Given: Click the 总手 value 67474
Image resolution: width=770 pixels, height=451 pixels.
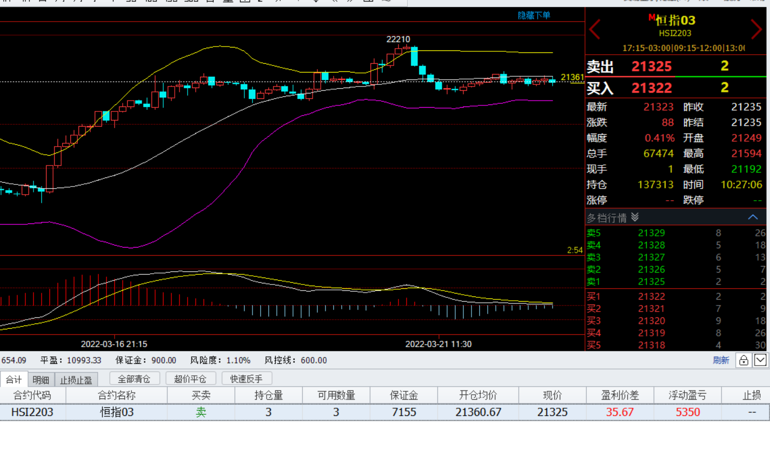Looking at the screenshot, I should click(x=659, y=154).
